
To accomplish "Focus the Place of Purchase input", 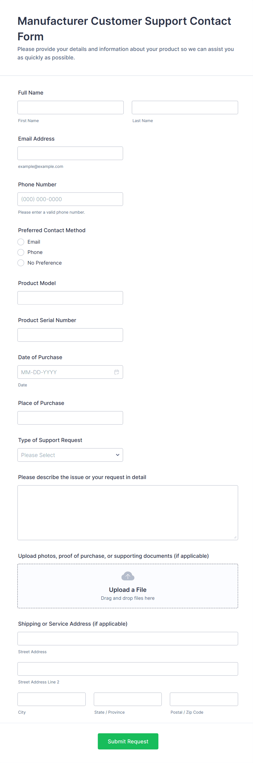I will click(70, 418).
